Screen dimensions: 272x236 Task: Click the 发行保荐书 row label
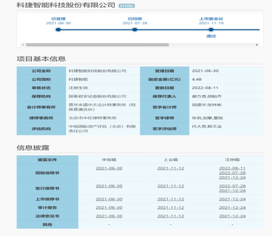pos(47,188)
